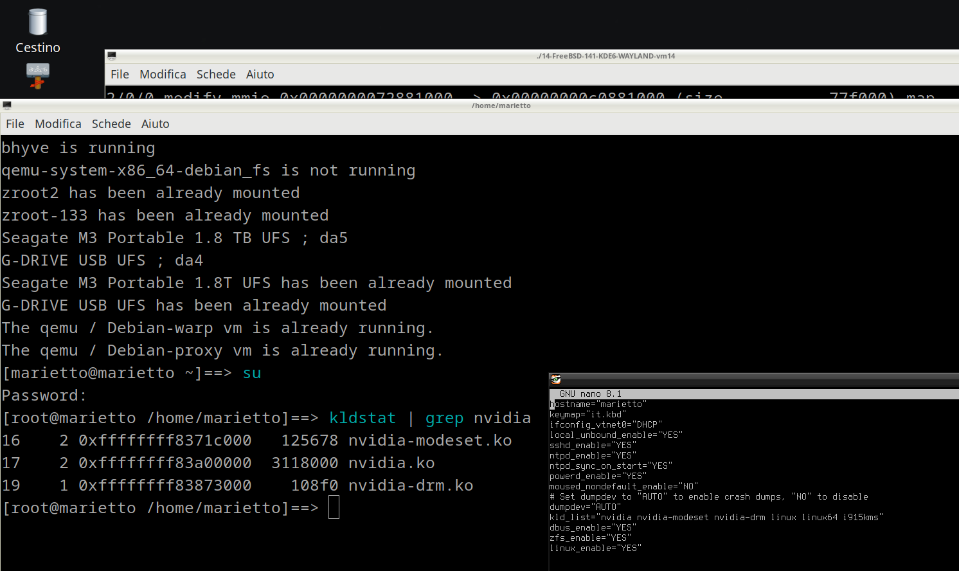Click the 'Debian-proxy vm is already running' line
This screenshot has width=959, height=571.
[x=222, y=350]
